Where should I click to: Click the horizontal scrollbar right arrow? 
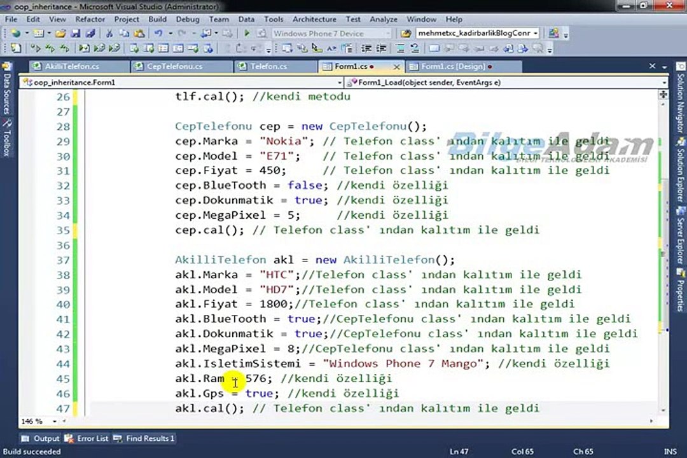click(651, 421)
